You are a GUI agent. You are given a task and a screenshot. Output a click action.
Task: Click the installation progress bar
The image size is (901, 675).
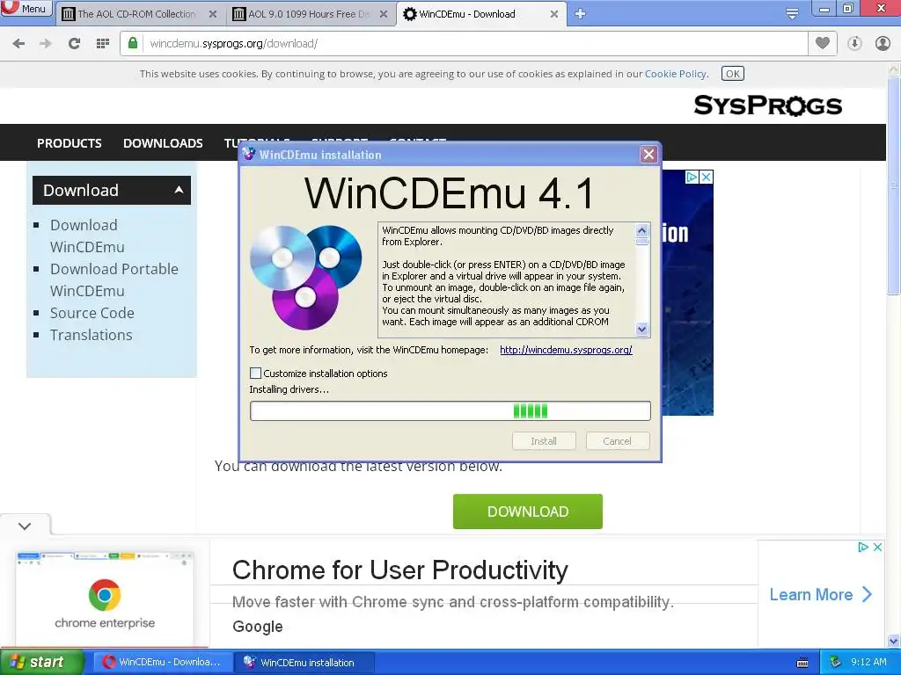450,411
